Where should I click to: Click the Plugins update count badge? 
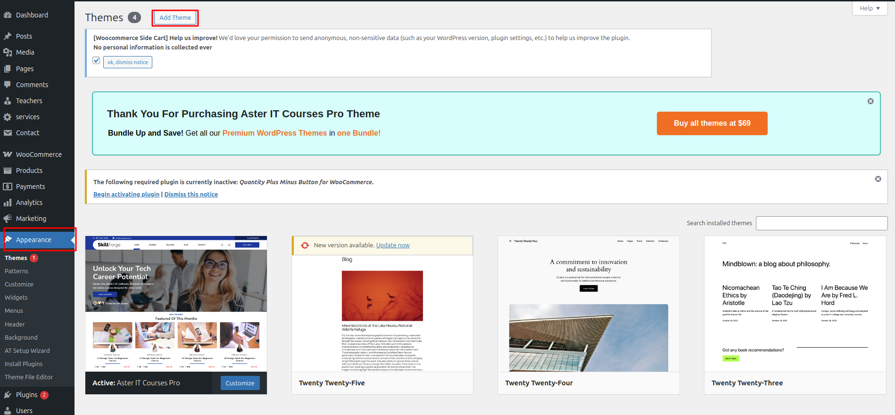click(x=44, y=395)
